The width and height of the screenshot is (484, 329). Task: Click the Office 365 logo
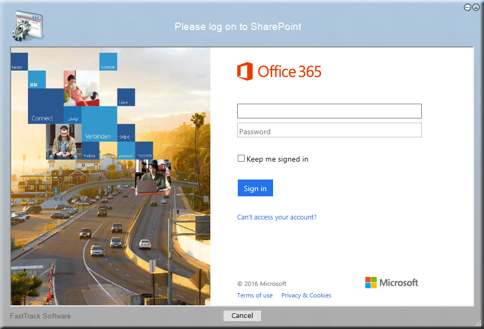click(279, 72)
